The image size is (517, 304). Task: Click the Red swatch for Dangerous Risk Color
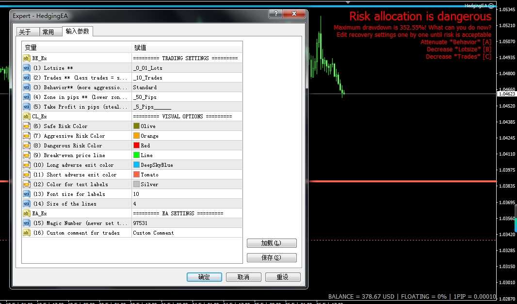coord(136,145)
